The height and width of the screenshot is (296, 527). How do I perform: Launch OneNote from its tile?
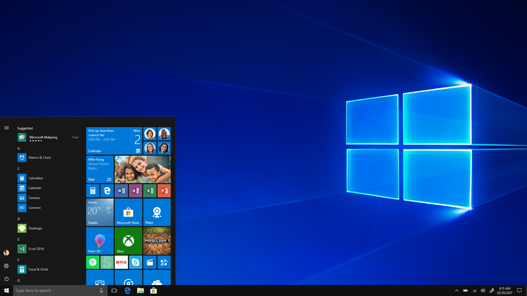pos(136,191)
